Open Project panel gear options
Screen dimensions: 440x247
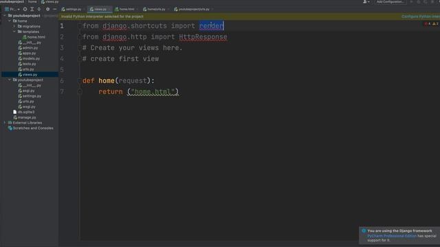click(47, 9)
